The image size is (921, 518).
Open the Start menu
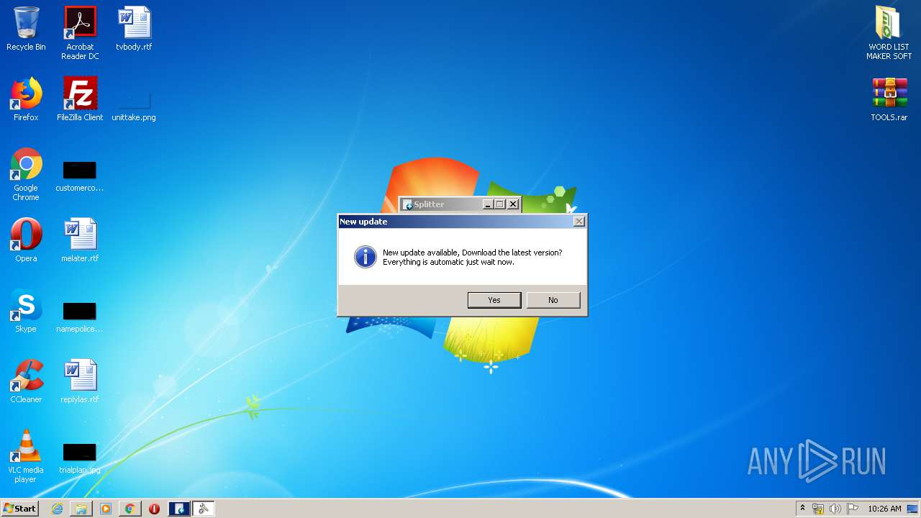(20, 509)
